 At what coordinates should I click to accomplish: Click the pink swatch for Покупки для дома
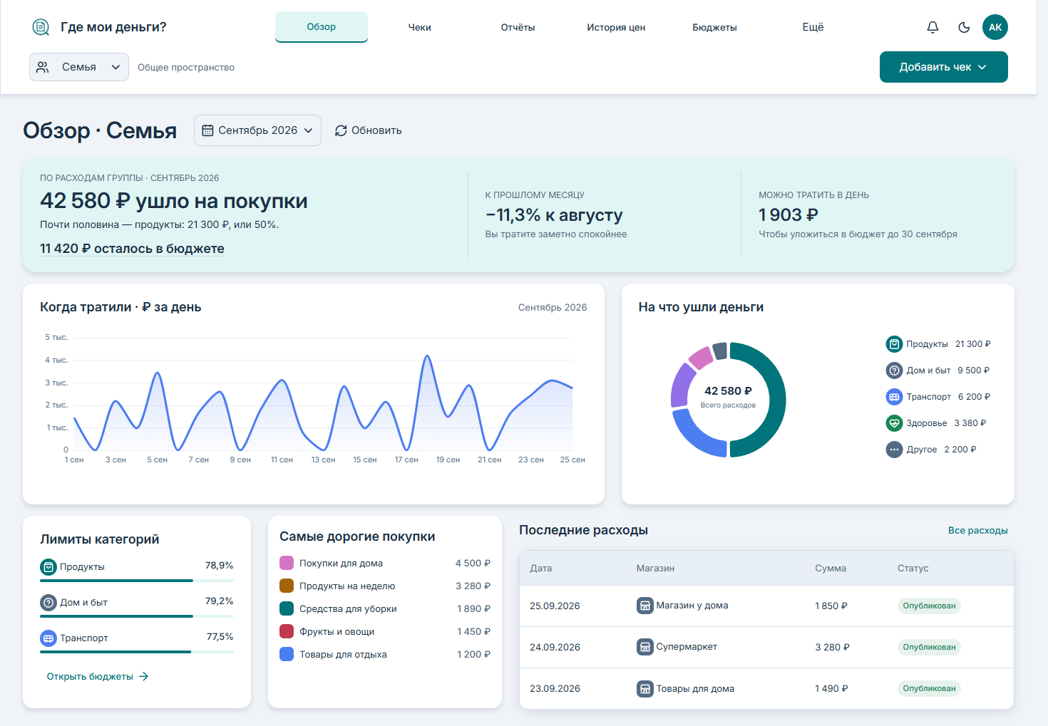[287, 563]
